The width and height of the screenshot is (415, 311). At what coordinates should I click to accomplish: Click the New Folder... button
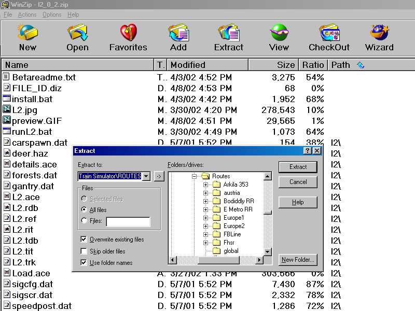pos(298,260)
